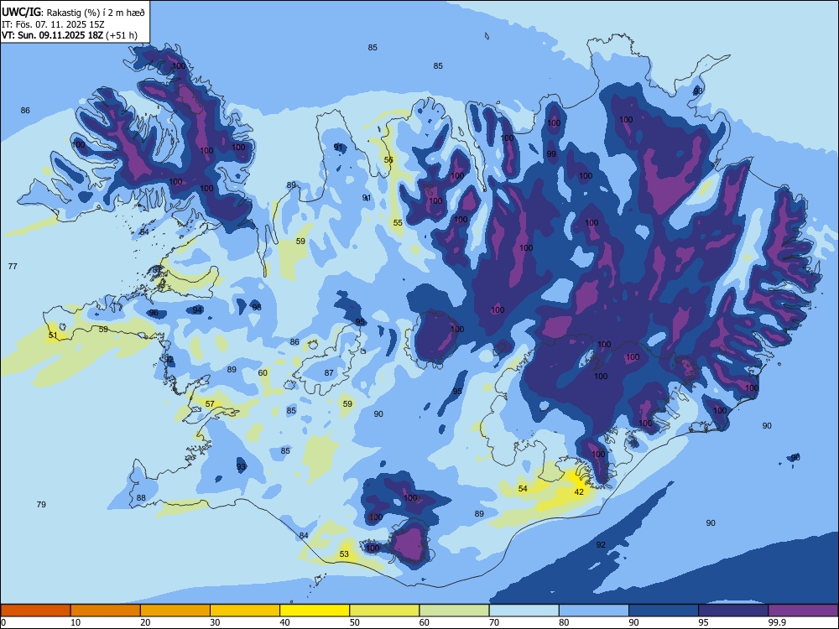Click the '51' value on western peninsula

tap(52, 335)
